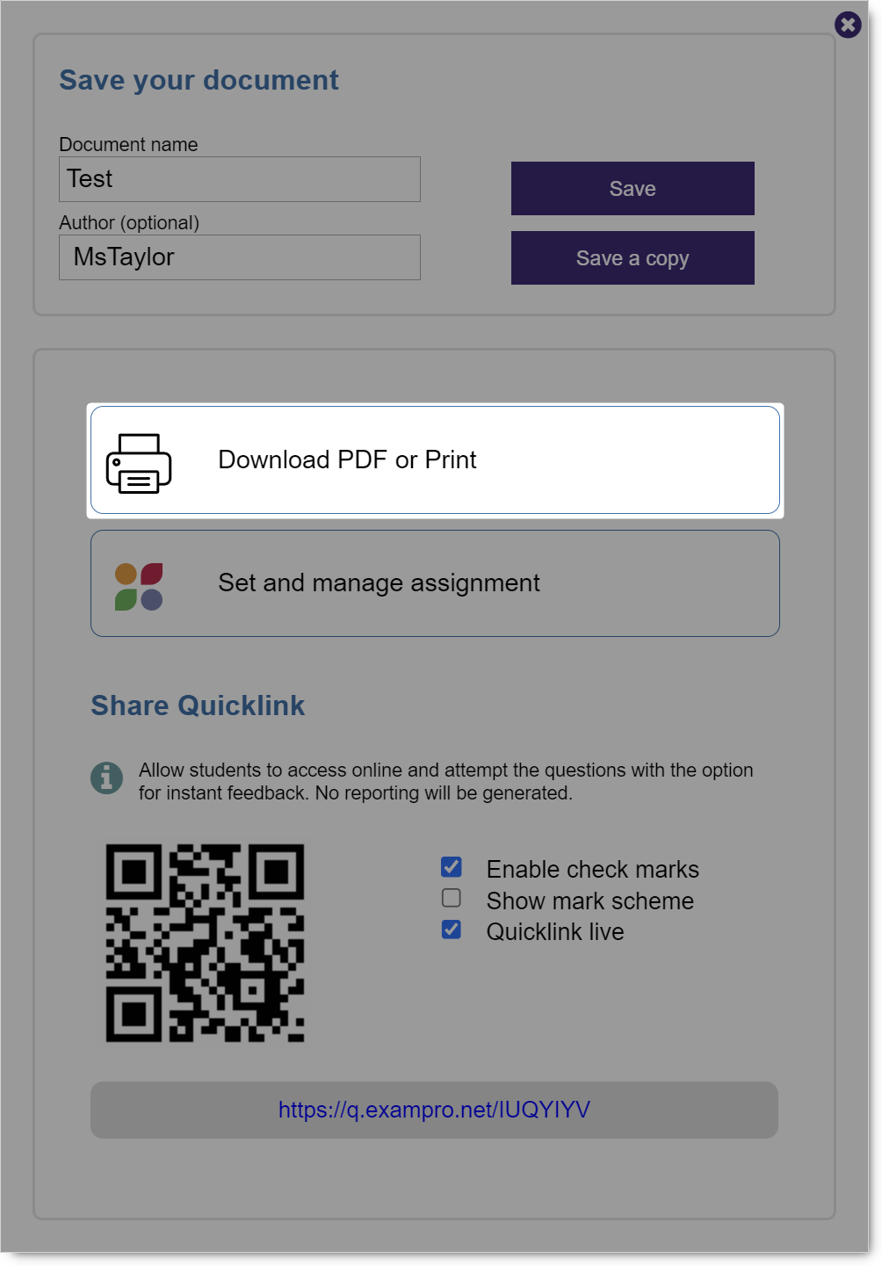Focus the Document name field containing Test
This screenshot has width=882, height=1266.
tap(240, 179)
